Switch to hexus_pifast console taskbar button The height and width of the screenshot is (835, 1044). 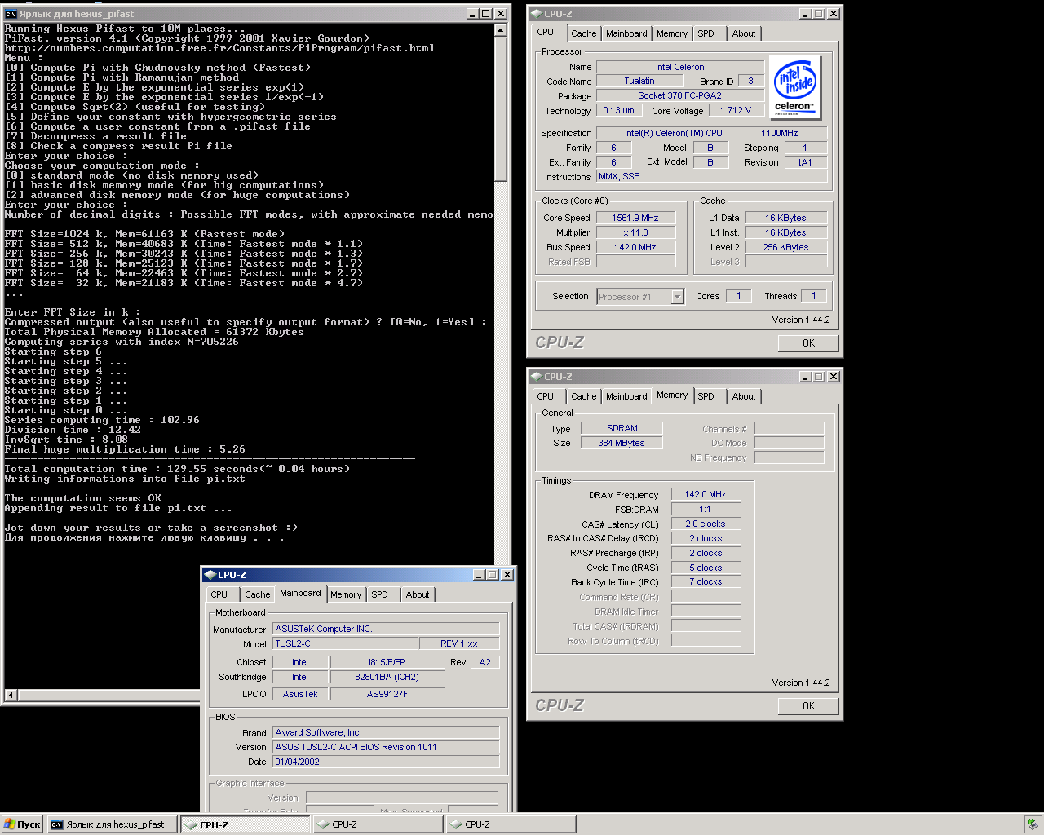click(112, 824)
